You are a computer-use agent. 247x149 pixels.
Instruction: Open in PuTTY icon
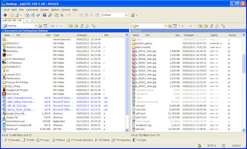[x=50, y=15]
